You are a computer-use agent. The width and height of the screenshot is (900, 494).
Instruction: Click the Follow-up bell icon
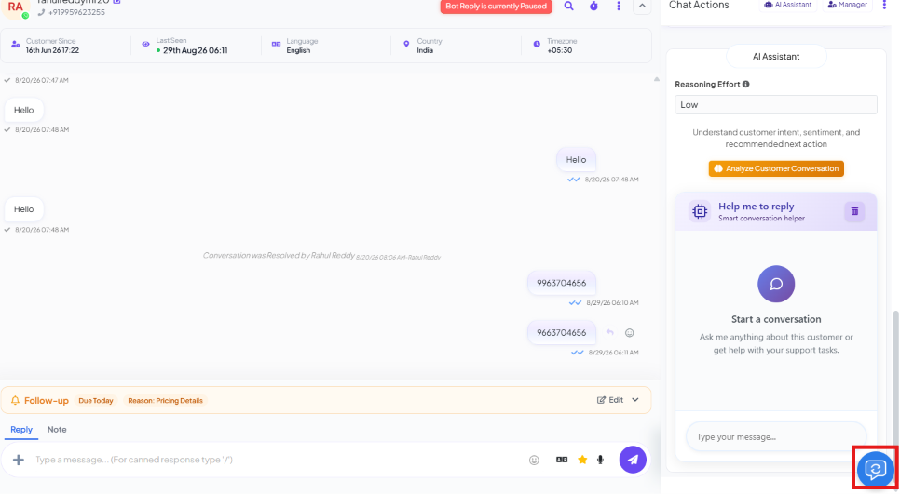pyautogui.click(x=15, y=401)
